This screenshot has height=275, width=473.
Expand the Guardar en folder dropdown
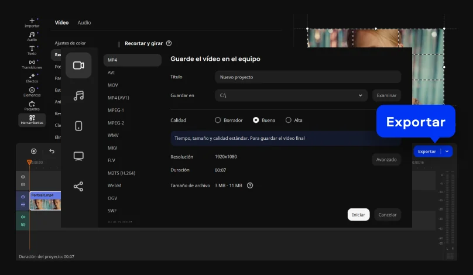[360, 95]
